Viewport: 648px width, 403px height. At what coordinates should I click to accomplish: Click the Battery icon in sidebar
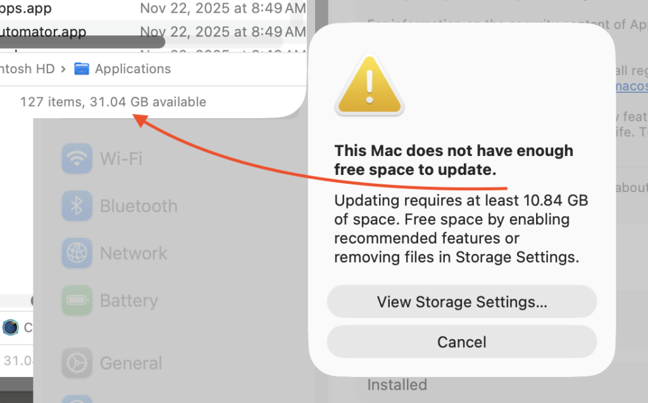tap(77, 301)
